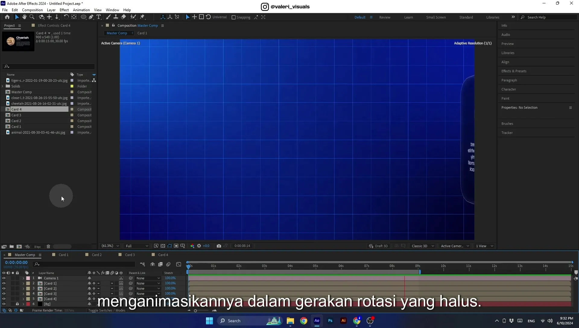The height and width of the screenshot is (328, 579).
Task: Open the Full resolution dropdown
Action: [137, 246]
